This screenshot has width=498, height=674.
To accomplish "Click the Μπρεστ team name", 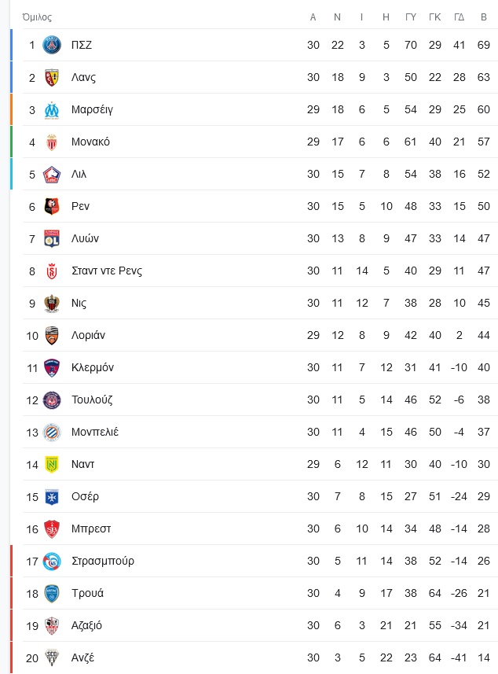I will coord(91,529).
